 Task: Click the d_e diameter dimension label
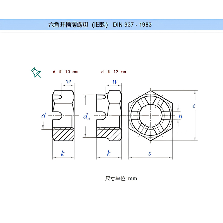pyautogui.click(x=86, y=117)
